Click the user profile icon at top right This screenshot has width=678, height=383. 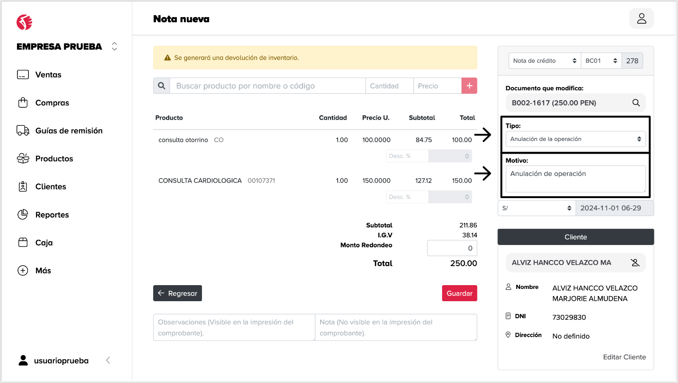pos(641,18)
